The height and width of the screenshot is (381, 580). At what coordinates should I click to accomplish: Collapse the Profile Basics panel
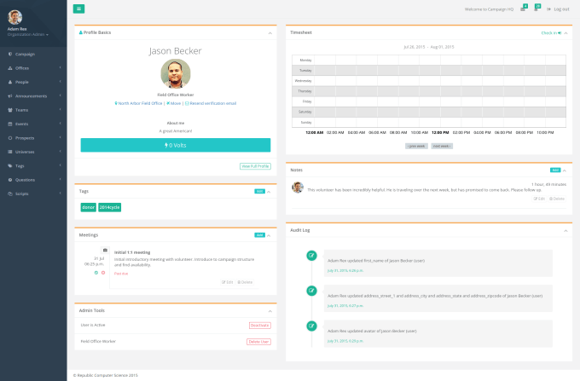pos(270,33)
